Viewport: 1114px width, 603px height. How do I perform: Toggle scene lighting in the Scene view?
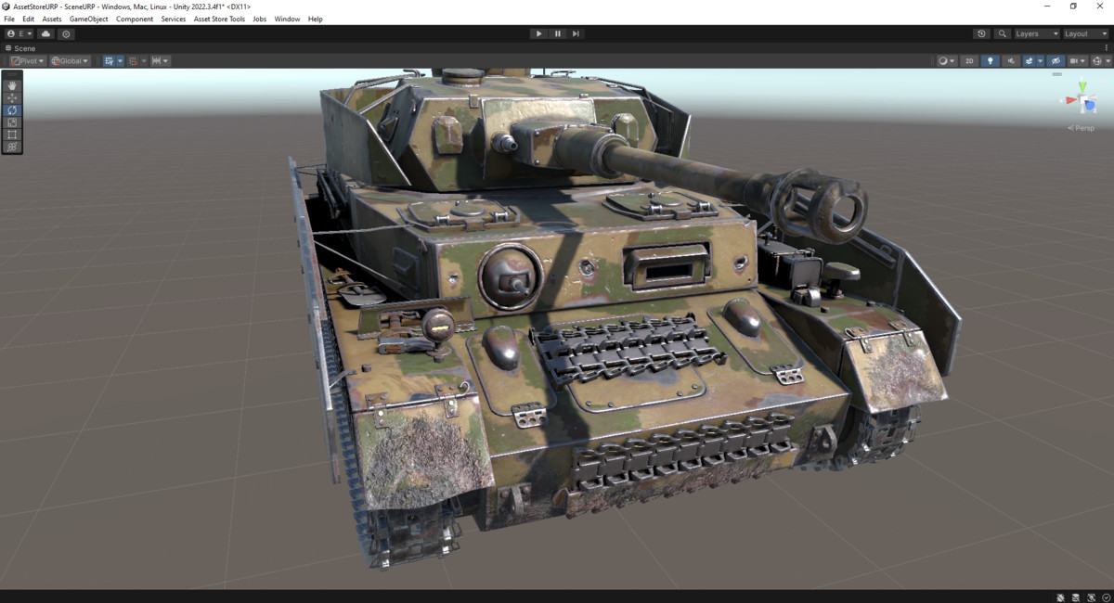[990, 60]
